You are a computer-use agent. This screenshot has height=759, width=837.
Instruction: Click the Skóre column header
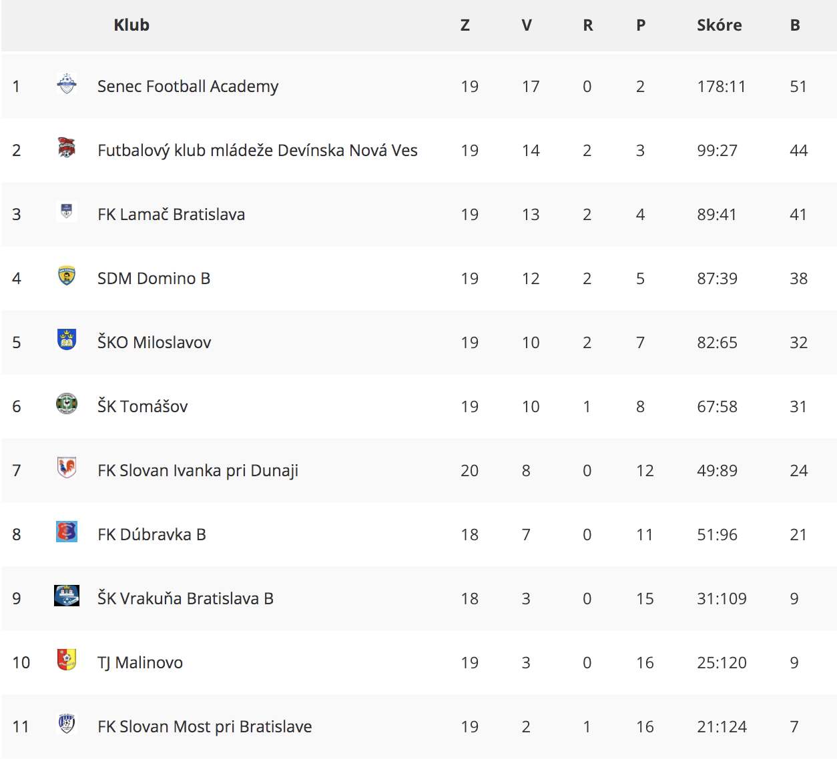pyautogui.click(x=720, y=25)
